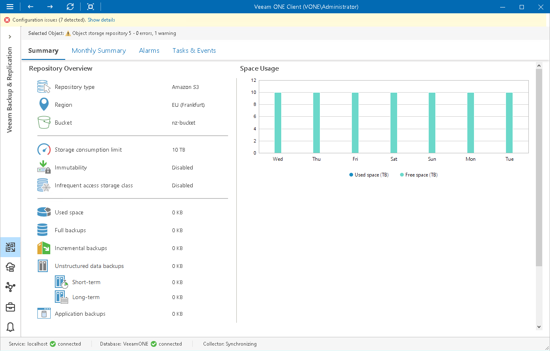This screenshot has height=351, width=550.
Task: Click the Wed free space bar
Action: [x=277, y=123]
